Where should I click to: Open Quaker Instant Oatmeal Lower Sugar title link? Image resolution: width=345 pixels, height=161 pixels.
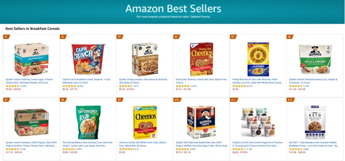tap(29, 81)
